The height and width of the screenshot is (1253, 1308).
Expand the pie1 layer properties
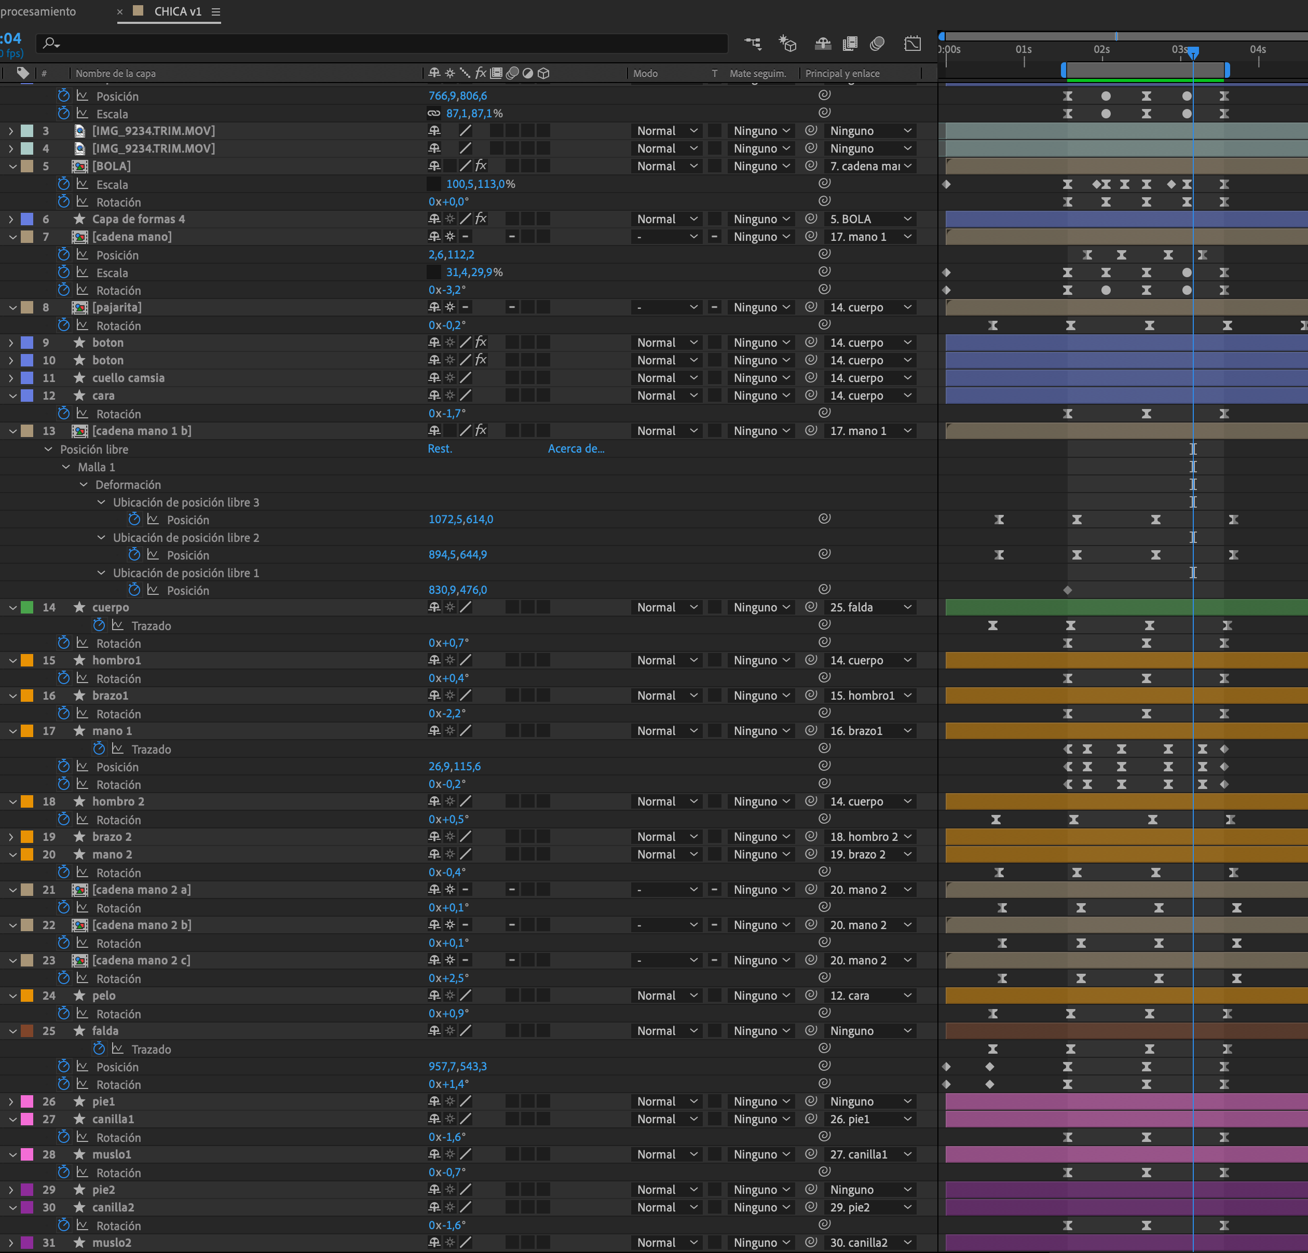pos(11,1101)
